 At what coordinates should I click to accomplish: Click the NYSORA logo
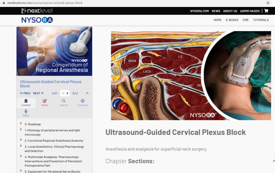tap(37, 20)
